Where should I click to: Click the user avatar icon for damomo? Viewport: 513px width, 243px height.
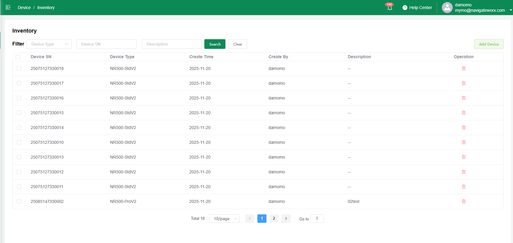pos(447,8)
